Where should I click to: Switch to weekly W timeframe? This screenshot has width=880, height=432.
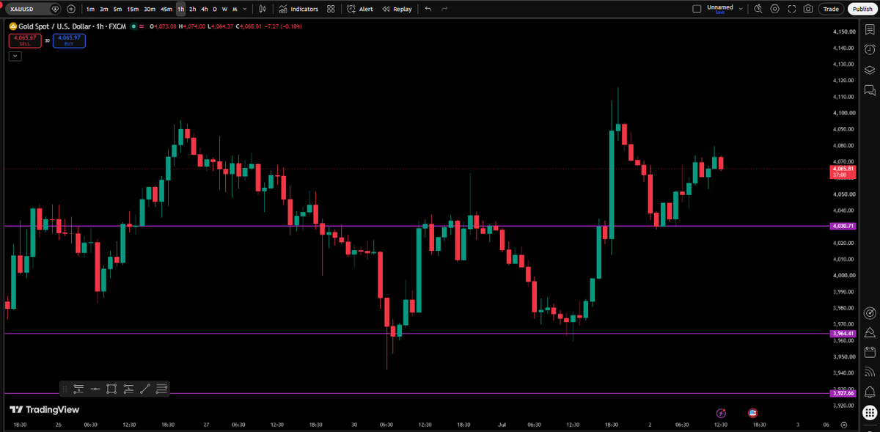tap(224, 9)
